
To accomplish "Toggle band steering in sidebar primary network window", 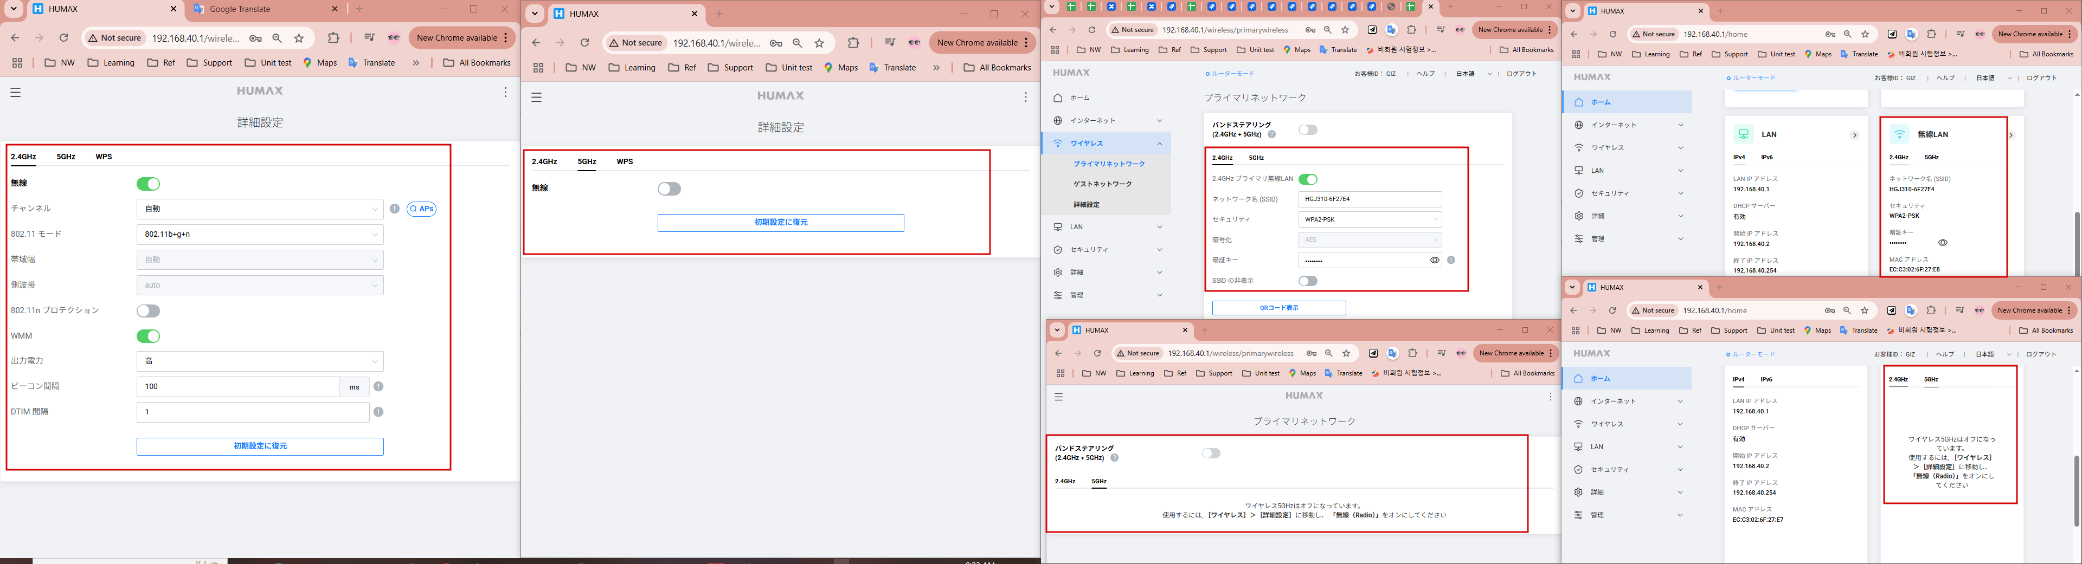I will tap(1308, 130).
